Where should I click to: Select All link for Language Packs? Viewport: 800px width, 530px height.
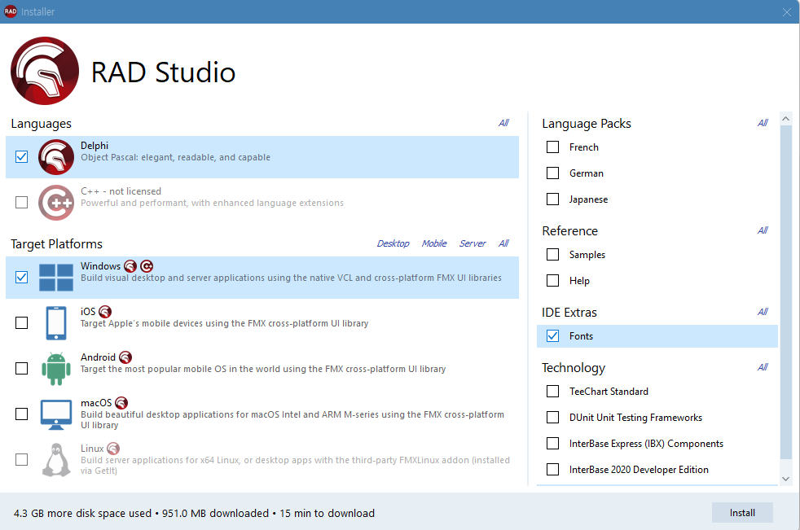tap(763, 123)
